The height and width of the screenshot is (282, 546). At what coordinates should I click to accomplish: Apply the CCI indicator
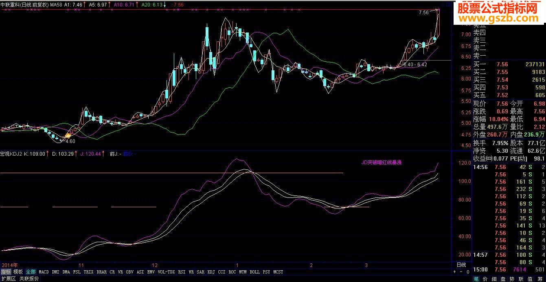pos(222,272)
